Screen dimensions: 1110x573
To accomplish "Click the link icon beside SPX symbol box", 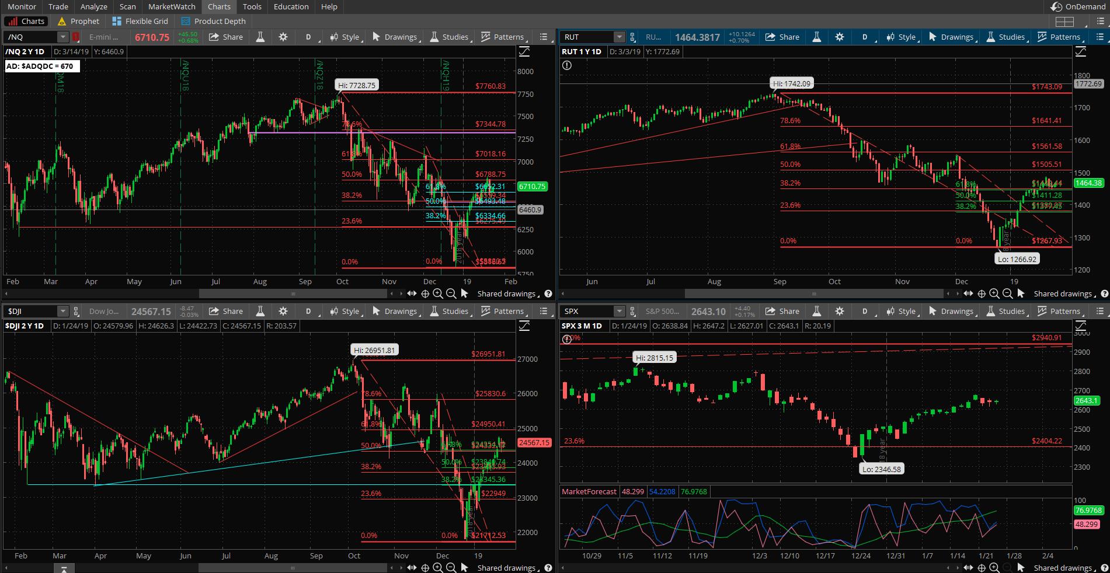I will [633, 311].
